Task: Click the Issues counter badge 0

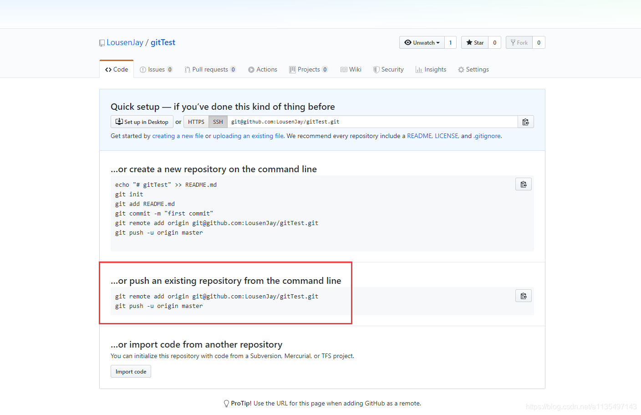Action: pos(170,69)
